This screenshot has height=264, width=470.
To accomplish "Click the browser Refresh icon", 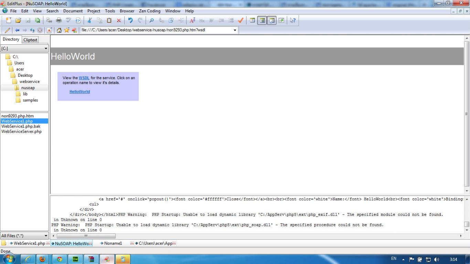I will coord(32,30).
